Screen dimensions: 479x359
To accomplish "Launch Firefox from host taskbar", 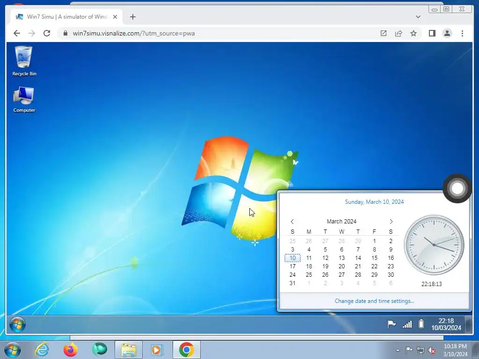I will (71, 350).
